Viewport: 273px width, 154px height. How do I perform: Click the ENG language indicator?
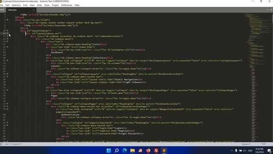pos(250,151)
